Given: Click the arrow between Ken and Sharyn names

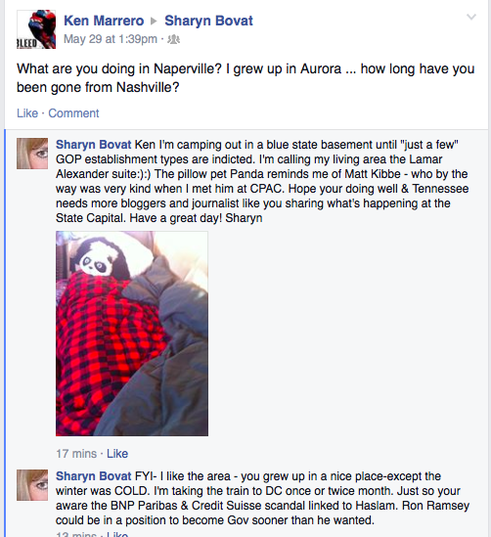Looking at the screenshot, I should coord(155,22).
